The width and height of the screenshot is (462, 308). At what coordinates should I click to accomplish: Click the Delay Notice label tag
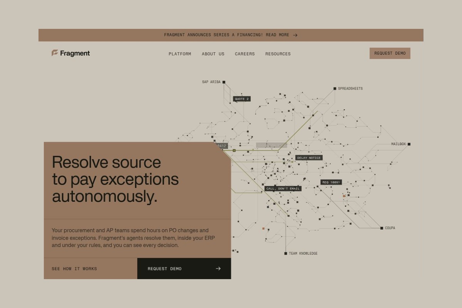coord(309,158)
